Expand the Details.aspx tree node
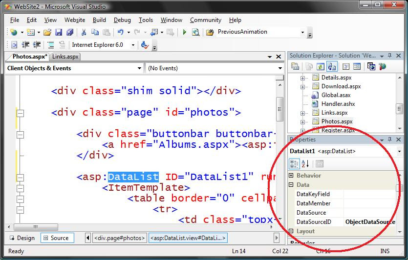408x260 pixels. point(302,78)
